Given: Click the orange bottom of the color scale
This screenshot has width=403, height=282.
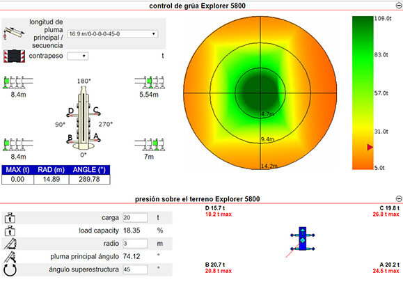Looking at the screenshot, I should (363, 164).
